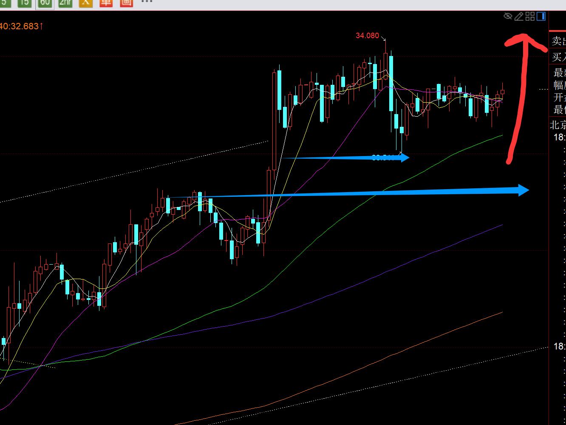Switch to the 15-minute timeframe button
The height and width of the screenshot is (425, 566).
pyautogui.click(x=24, y=3)
